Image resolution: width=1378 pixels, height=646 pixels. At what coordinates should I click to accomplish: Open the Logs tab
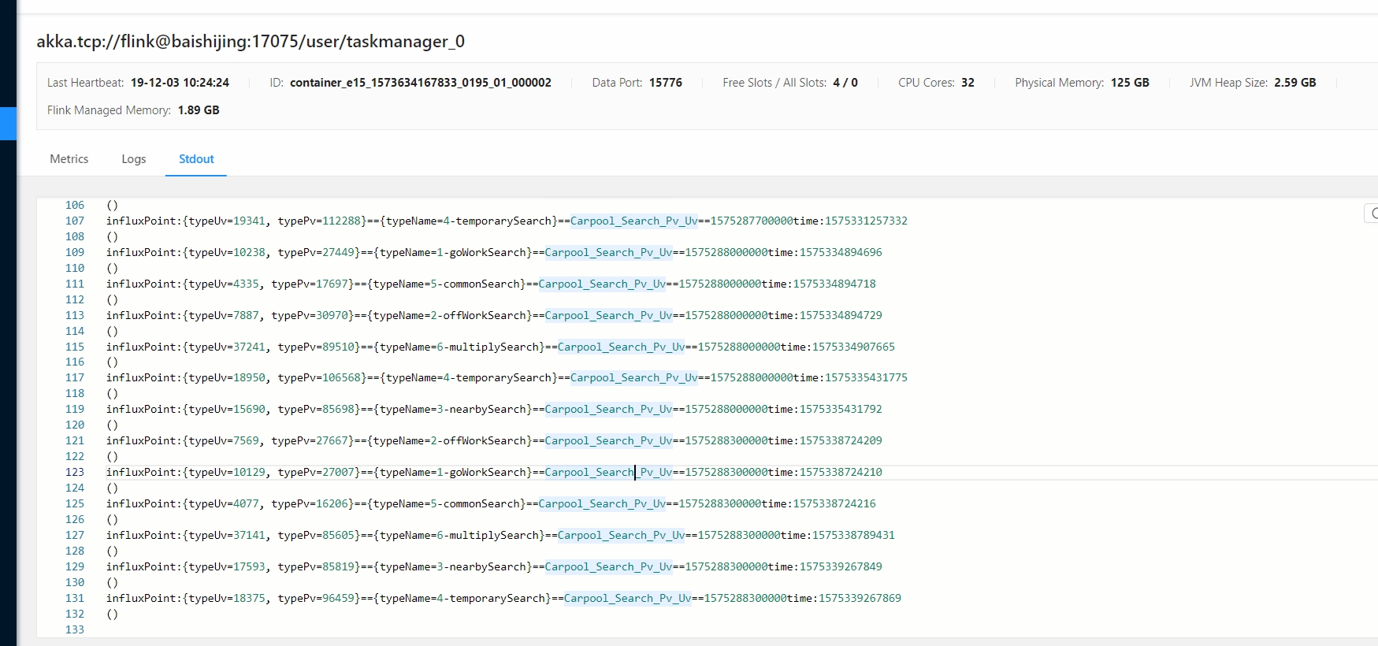pyautogui.click(x=134, y=159)
